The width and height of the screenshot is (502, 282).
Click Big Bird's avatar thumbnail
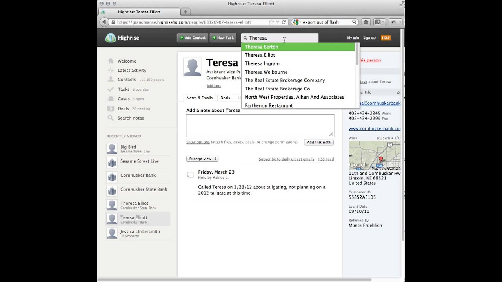[112, 149]
